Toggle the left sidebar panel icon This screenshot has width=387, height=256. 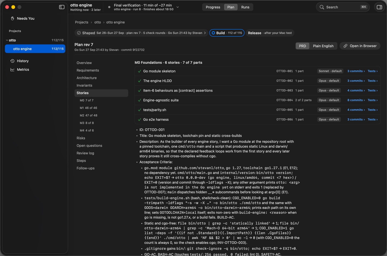pos(62,7)
